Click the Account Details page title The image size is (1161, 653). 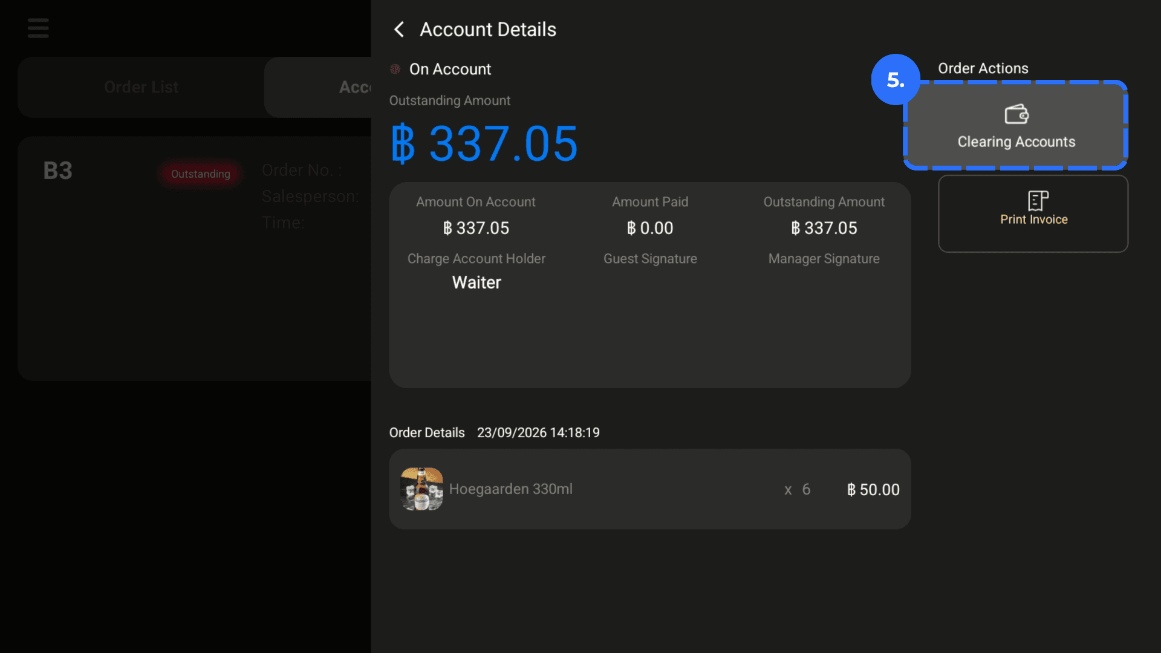tap(488, 29)
